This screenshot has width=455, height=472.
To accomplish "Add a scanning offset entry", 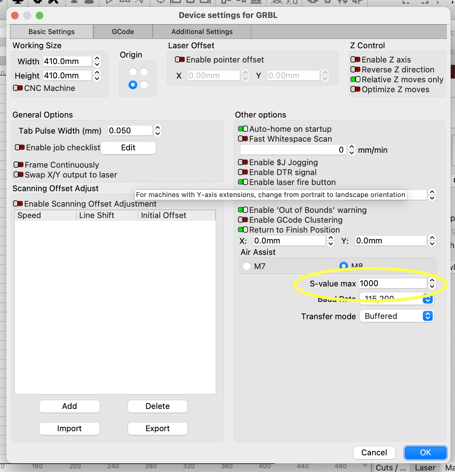I will [x=70, y=406].
